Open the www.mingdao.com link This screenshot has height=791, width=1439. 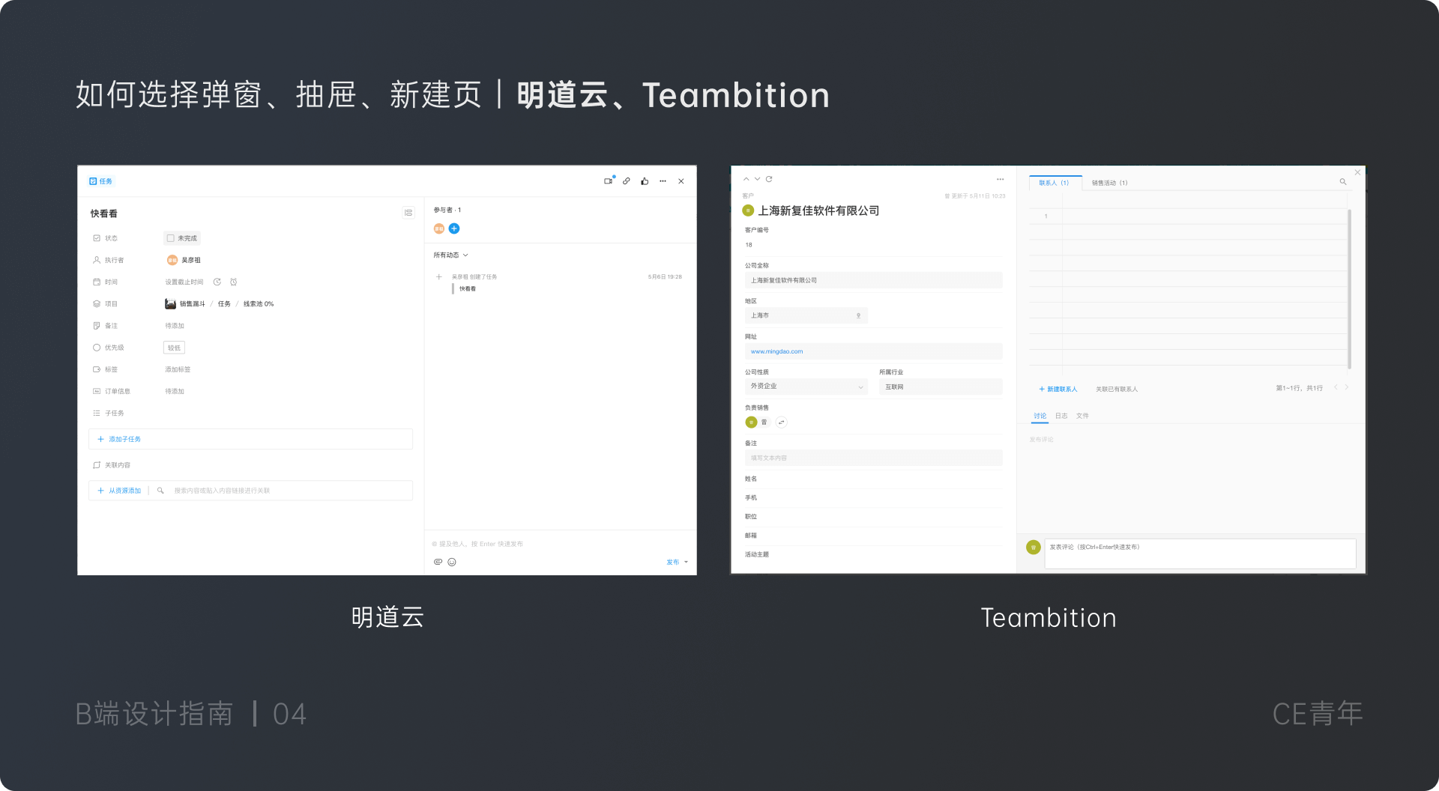pos(776,351)
